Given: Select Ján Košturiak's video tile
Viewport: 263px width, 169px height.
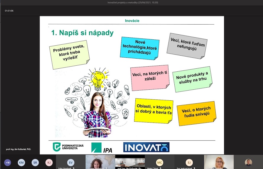Looking at the screenshot, I should [130, 162].
